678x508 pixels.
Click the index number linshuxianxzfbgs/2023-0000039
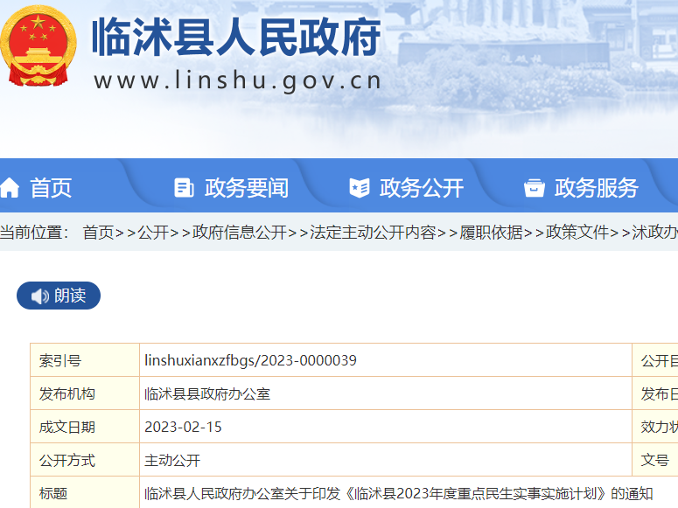[x=250, y=360]
